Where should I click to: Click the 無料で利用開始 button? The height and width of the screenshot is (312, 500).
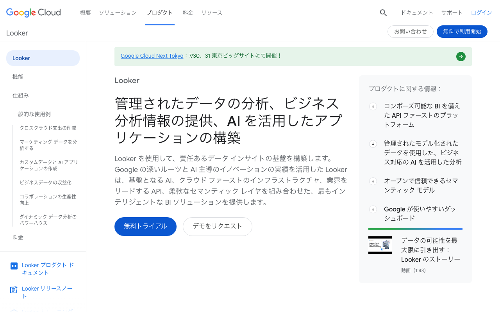point(462,32)
